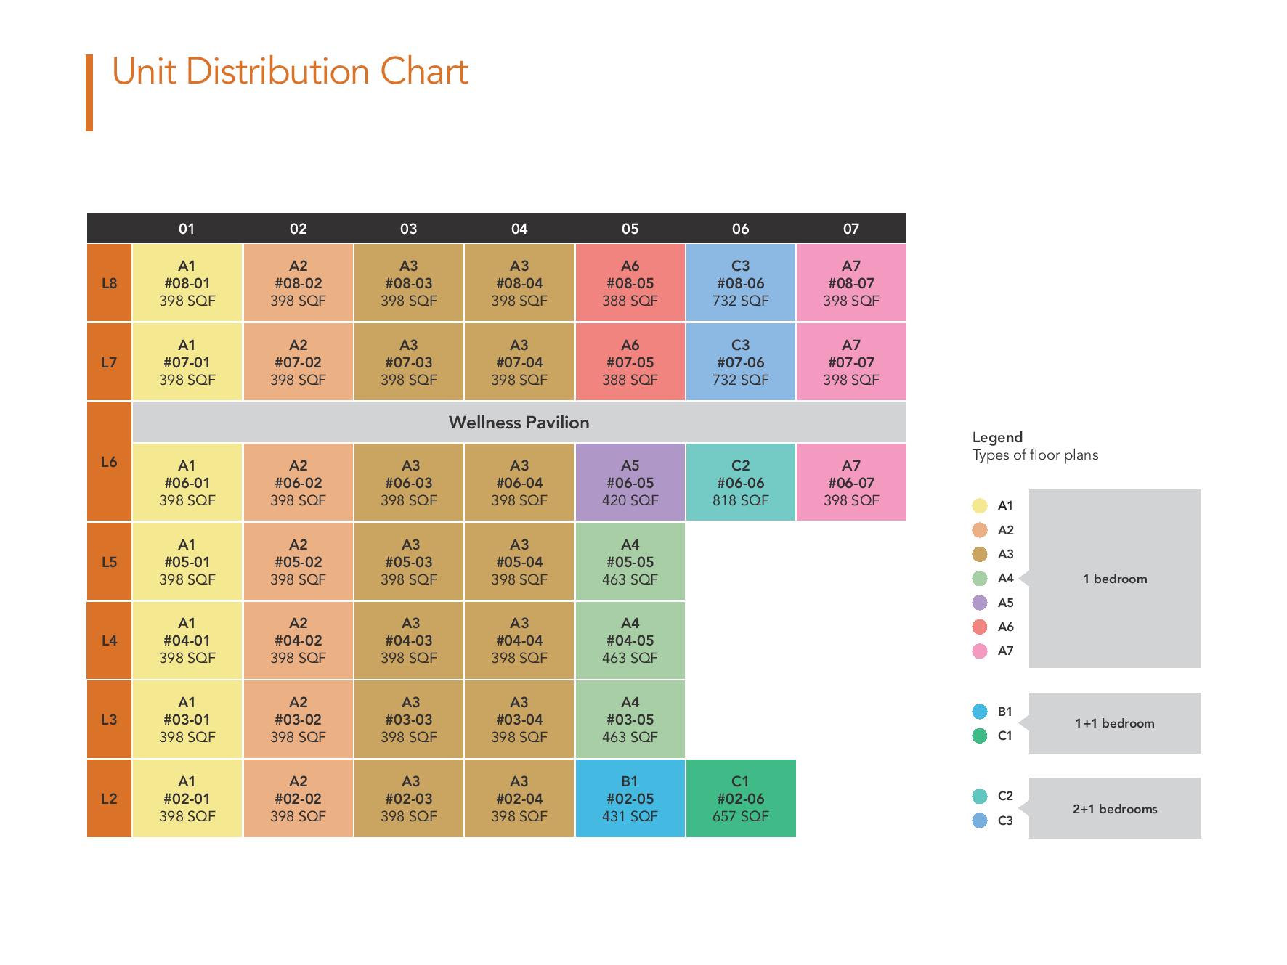Screen dimensions: 1287x965
Task: Select unit #06-06 C2 818 SQF
Action: (740, 482)
